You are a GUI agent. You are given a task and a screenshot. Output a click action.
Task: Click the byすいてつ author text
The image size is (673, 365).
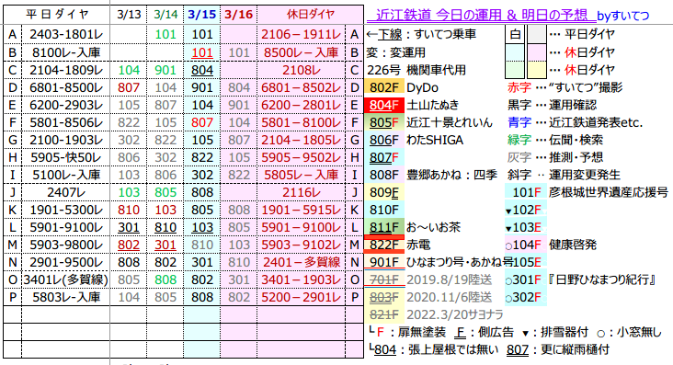pos(622,17)
